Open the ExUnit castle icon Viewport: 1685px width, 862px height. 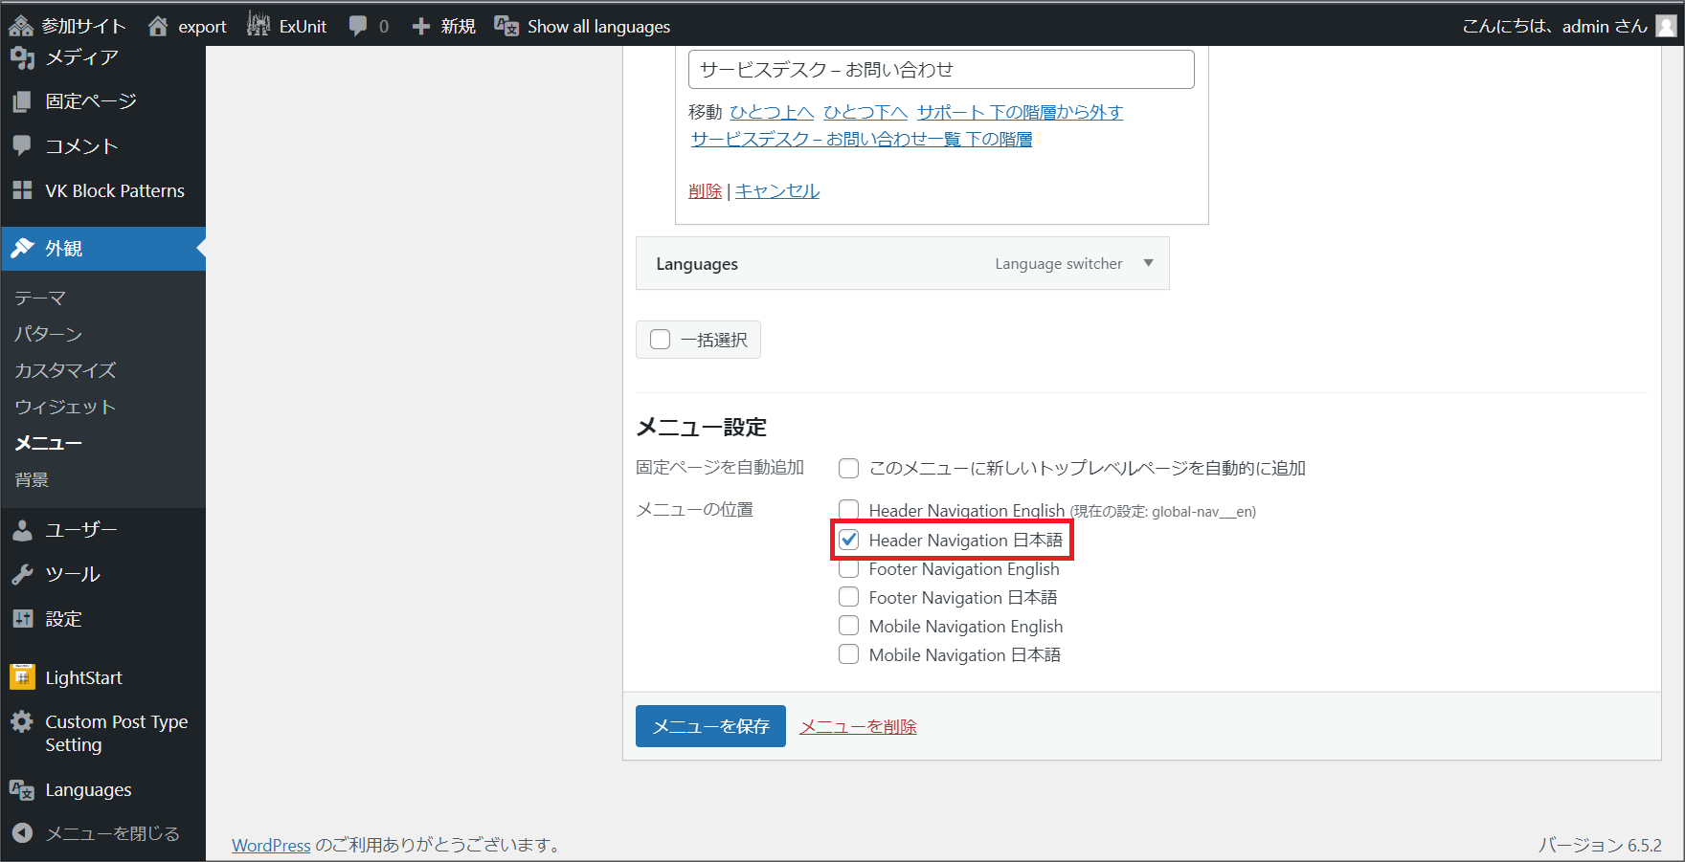pos(258,25)
